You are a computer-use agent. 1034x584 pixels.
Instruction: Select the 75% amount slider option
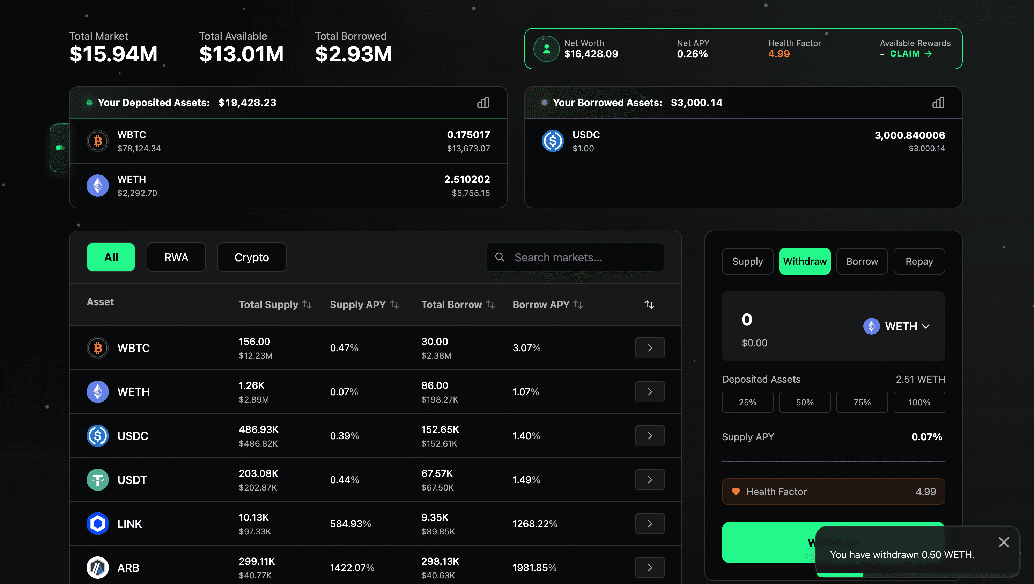[x=862, y=402]
